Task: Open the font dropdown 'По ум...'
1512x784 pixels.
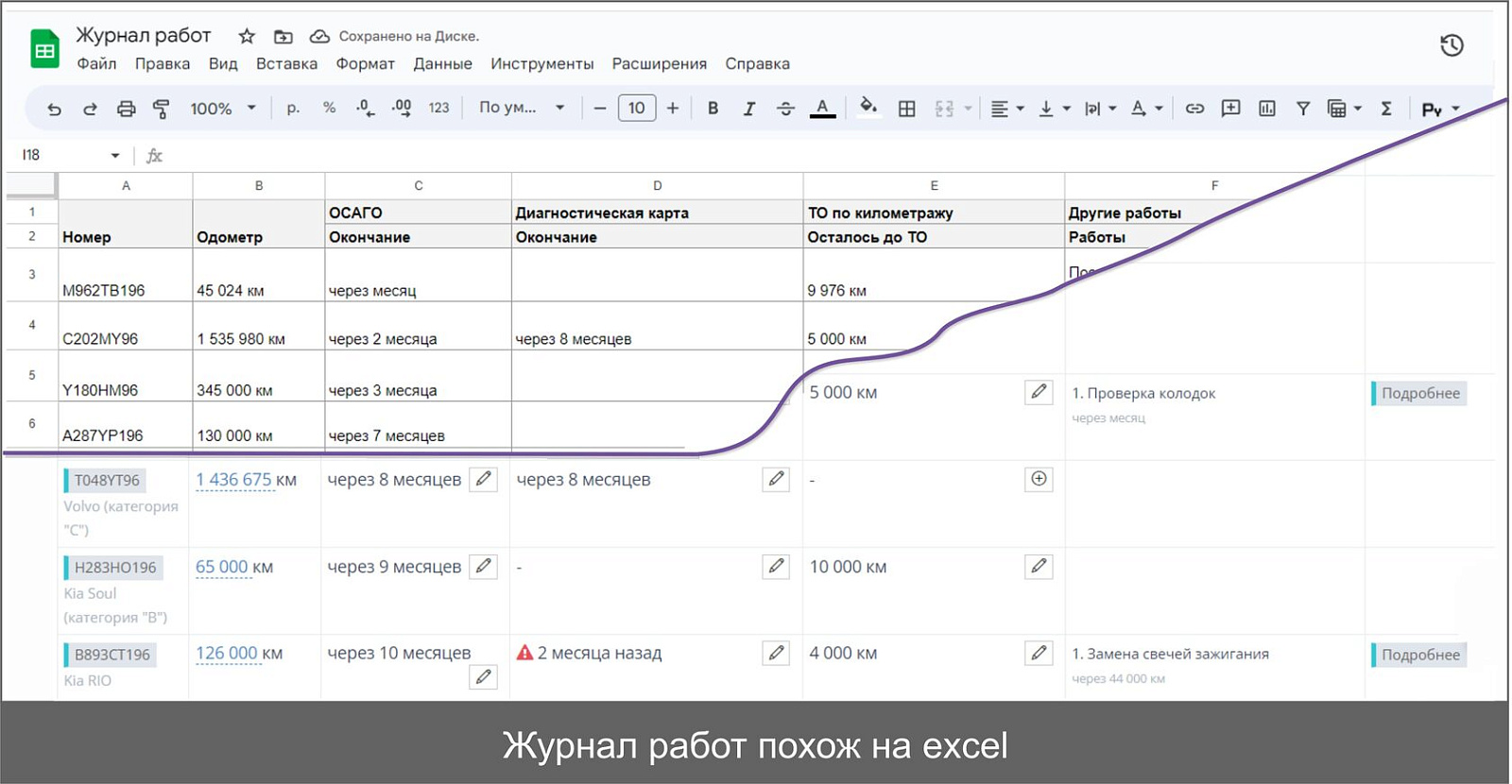Action: pos(522,108)
